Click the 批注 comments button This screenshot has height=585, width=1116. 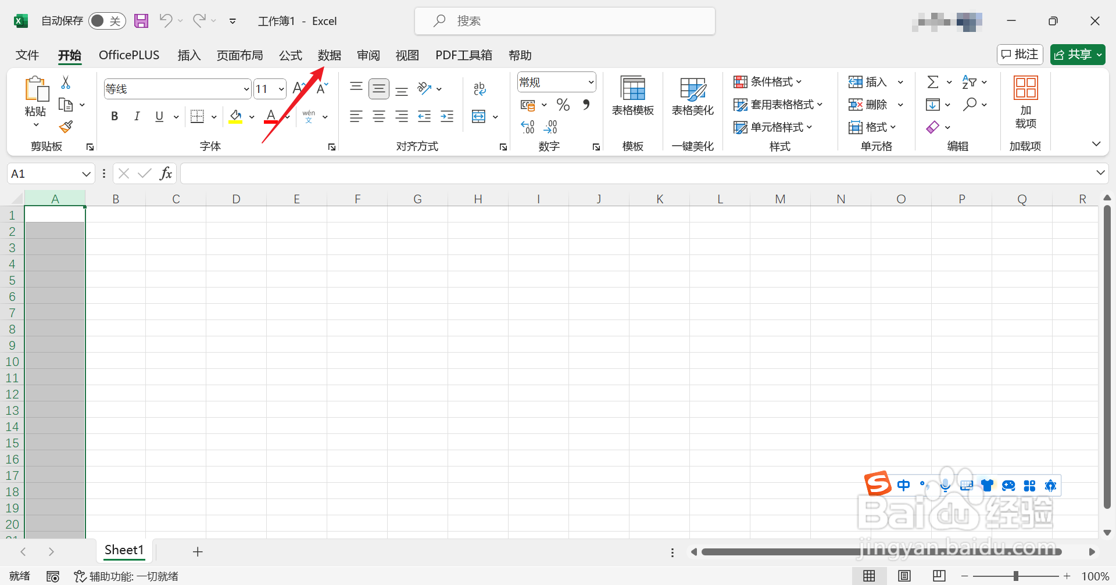pyautogui.click(x=1020, y=55)
